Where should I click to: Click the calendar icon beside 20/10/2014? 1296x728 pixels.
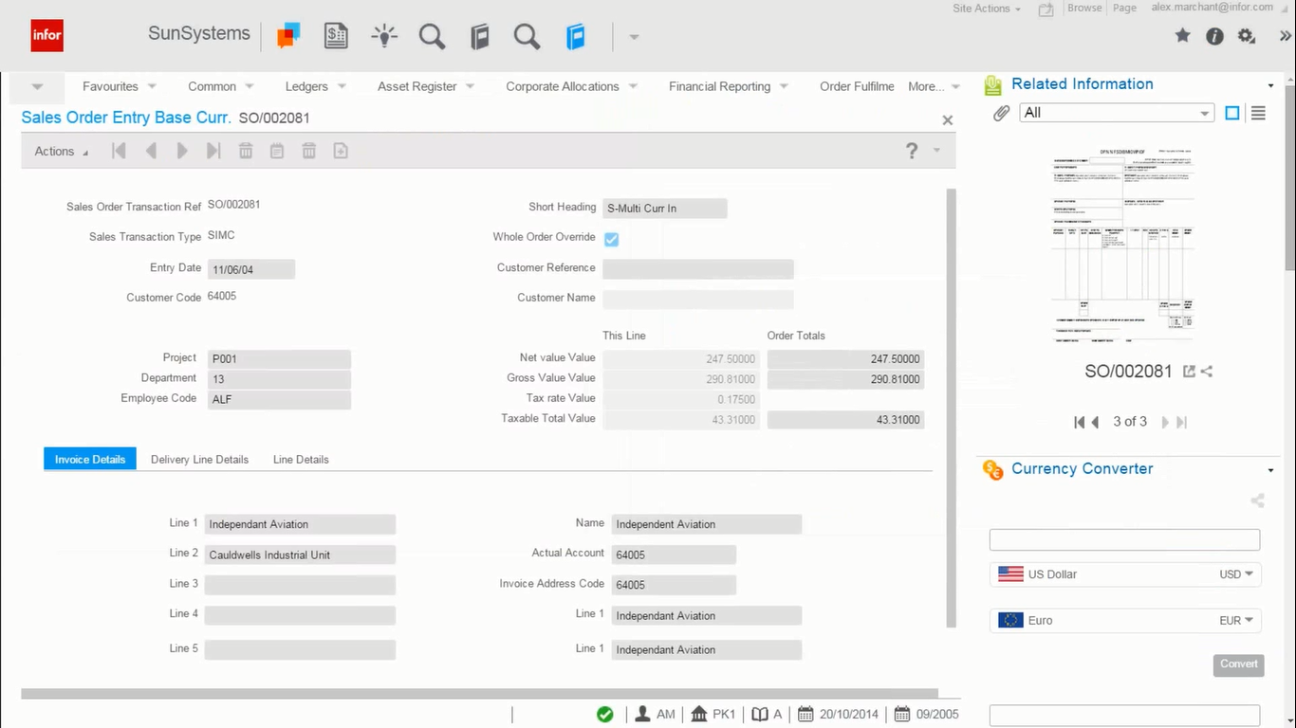pos(804,713)
